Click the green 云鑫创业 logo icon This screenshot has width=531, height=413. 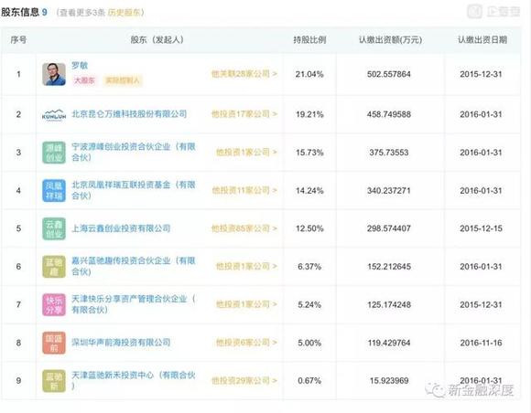54,228
